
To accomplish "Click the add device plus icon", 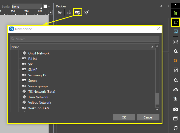I will pos(60,13).
